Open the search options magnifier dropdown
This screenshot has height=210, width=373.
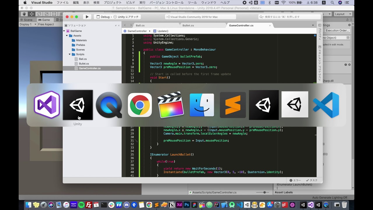[261, 17]
